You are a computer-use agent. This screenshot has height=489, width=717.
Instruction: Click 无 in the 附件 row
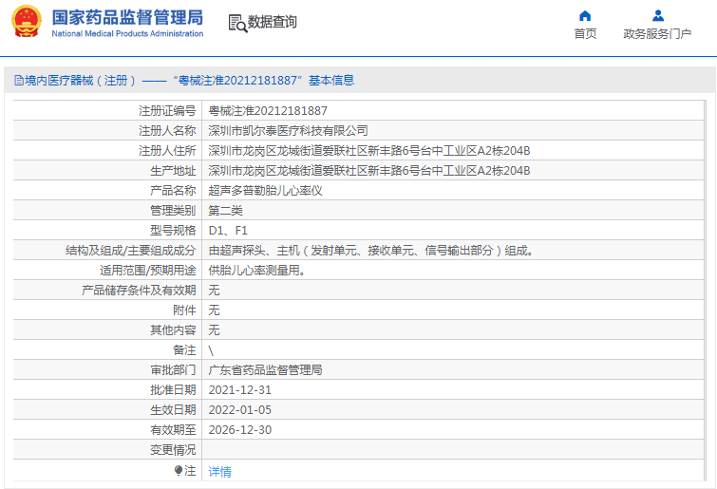(214, 310)
